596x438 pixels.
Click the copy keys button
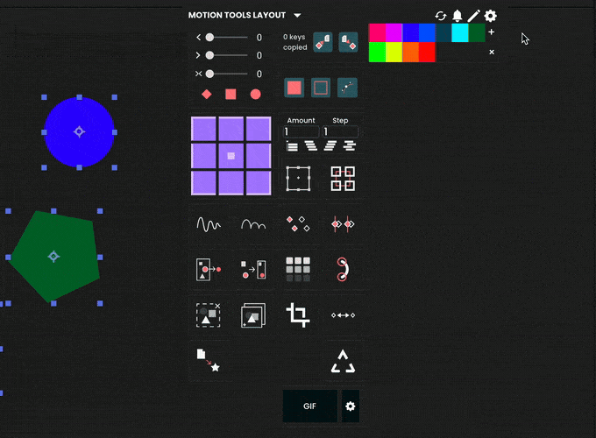click(x=323, y=42)
